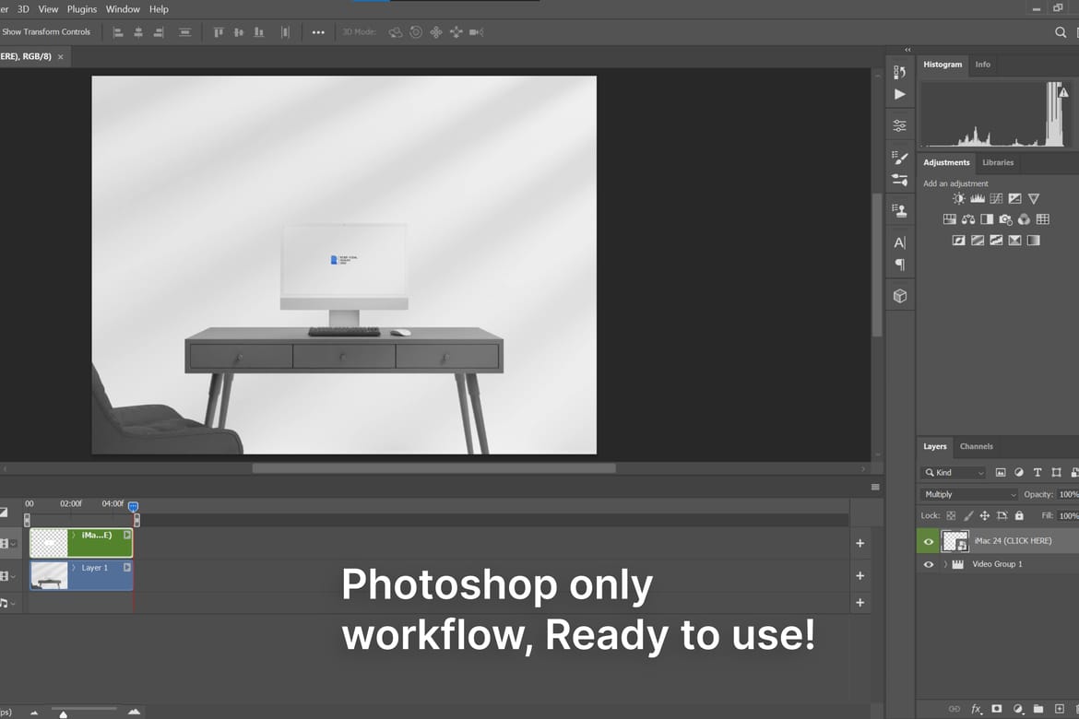Add a Color Lookup adjustment
1079x719 pixels.
(1042, 219)
